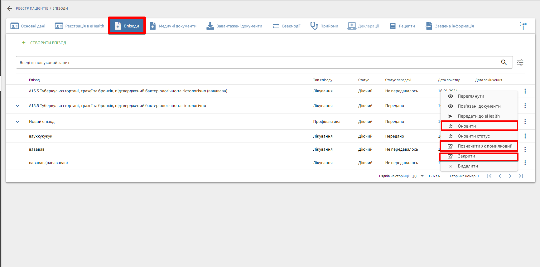Image resolution: width=540 pixels, height=267 pixels.
Task: Open three-dot menu for Новий епізод row
Action: pos(525,122)
